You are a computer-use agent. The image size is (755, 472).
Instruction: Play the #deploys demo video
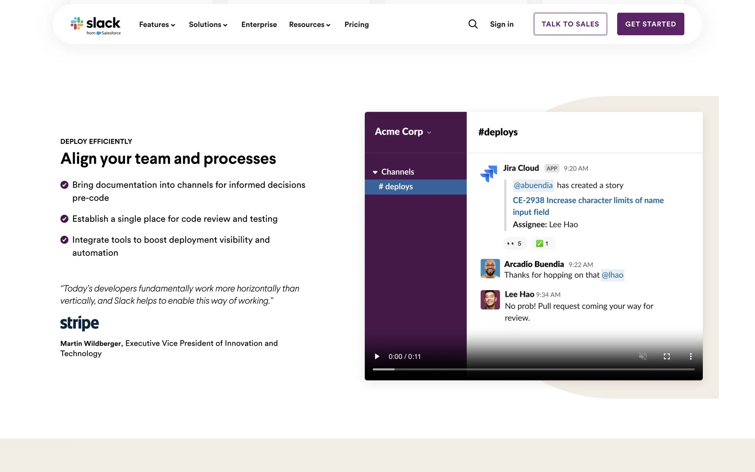point(377,356)
